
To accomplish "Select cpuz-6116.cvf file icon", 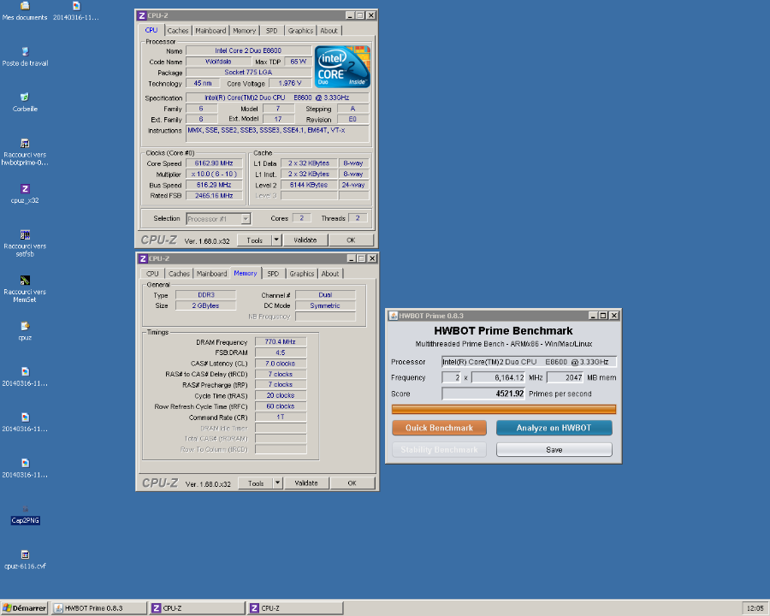I will coord(25,560).
